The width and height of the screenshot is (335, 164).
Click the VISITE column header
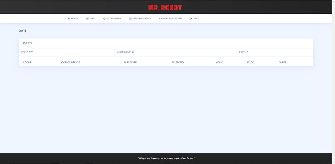283,62
